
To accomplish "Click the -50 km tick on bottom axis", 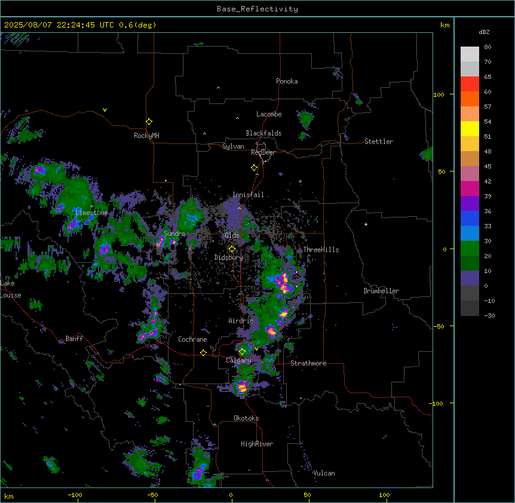I will point(152,495).
